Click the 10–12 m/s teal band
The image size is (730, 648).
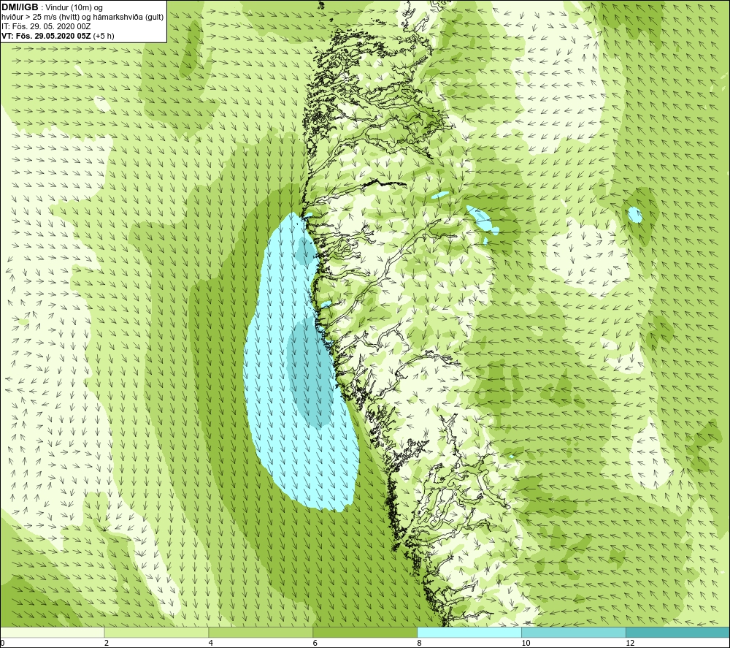click(x=574, y=632)
